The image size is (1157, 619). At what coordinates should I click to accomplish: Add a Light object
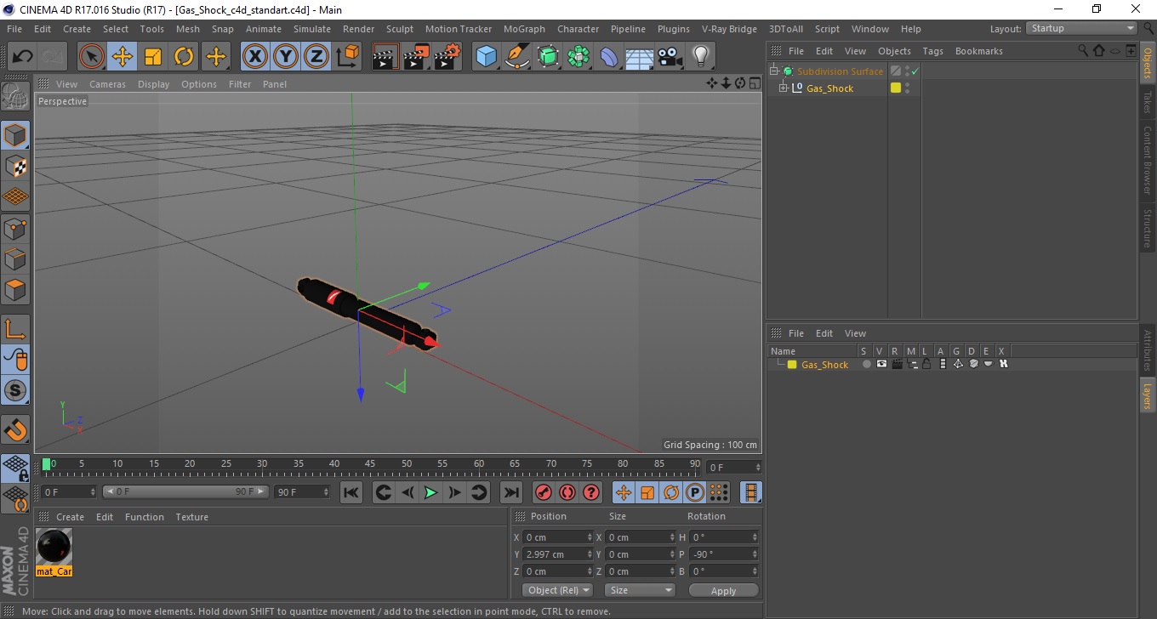tap(700, 57)
